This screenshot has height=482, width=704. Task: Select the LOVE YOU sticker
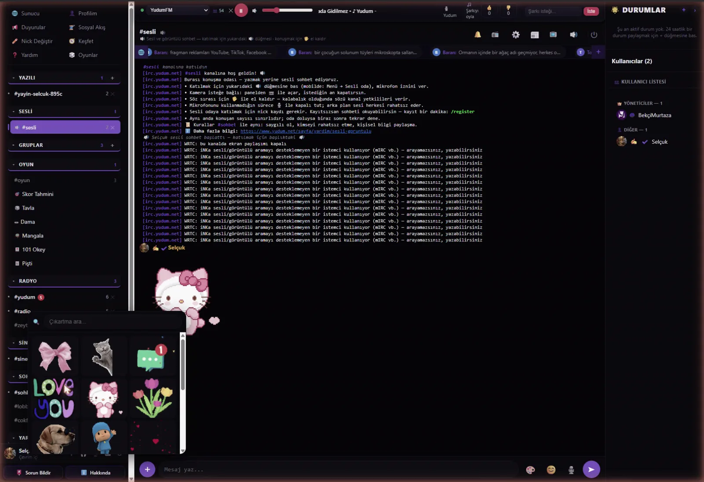54,398
